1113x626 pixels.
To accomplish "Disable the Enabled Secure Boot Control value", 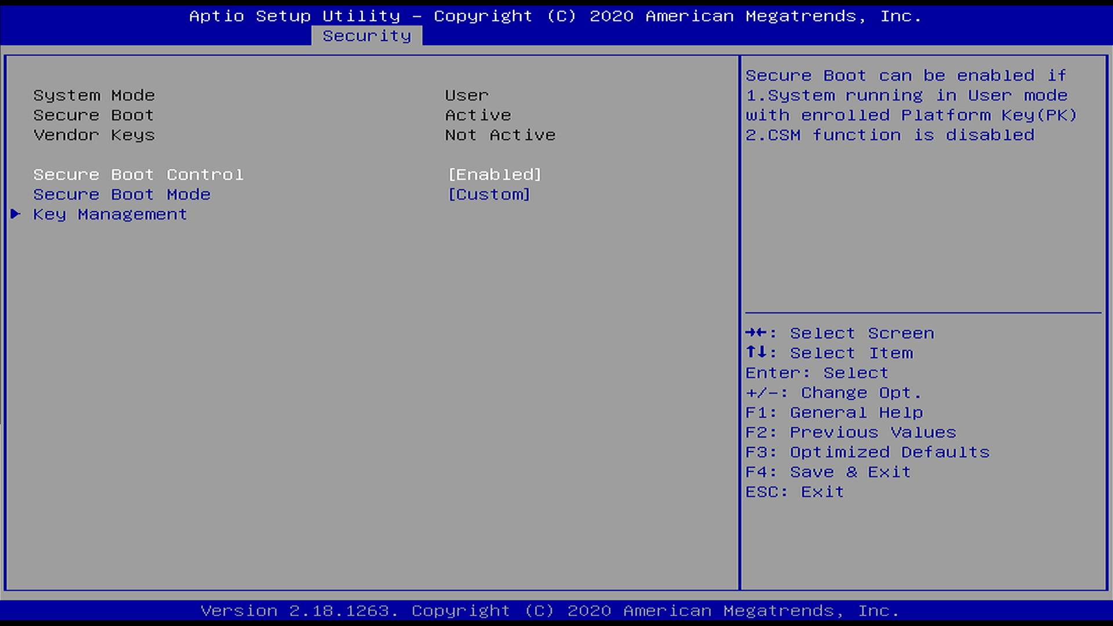I will [493, 174].
